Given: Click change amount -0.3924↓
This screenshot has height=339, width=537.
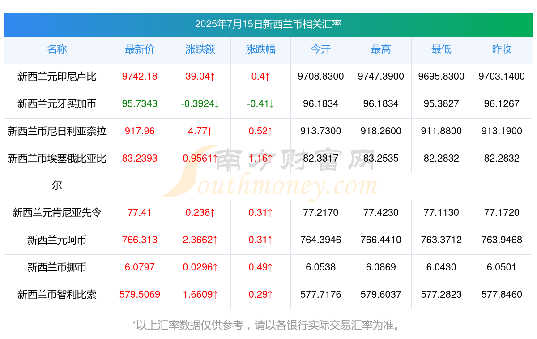Looking at the screenshot, I should [x=200, y=104].
